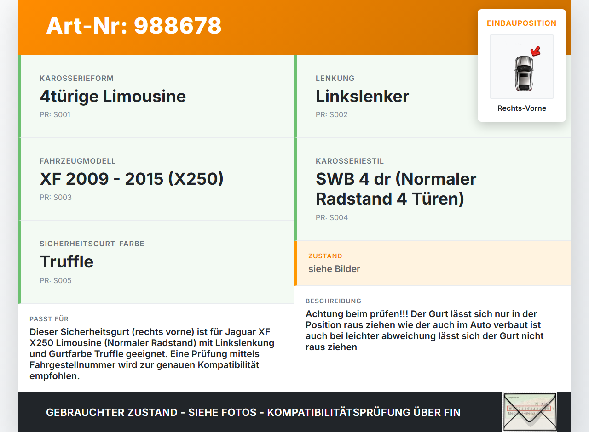Open the Fahrzeugmodell XF 2009-2015 entry
Viewport: 589px width, 432px height.
132,178
